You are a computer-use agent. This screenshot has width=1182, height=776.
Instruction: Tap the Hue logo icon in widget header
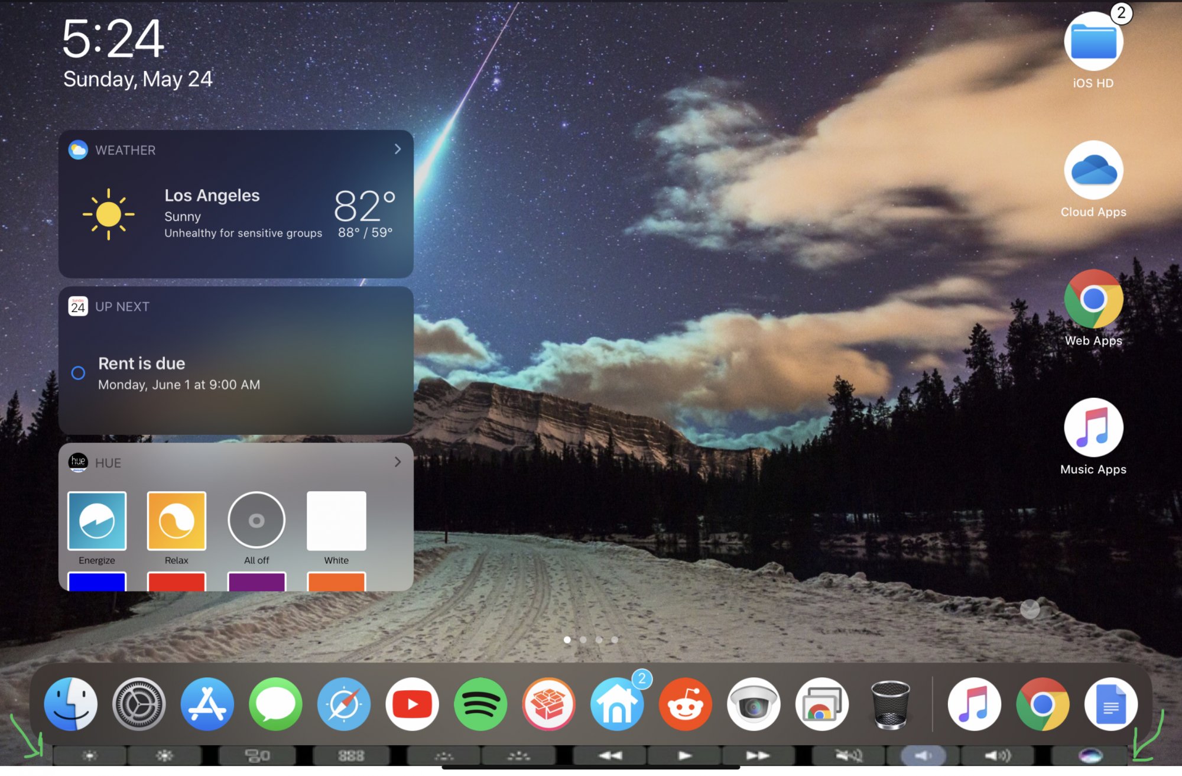78,462
